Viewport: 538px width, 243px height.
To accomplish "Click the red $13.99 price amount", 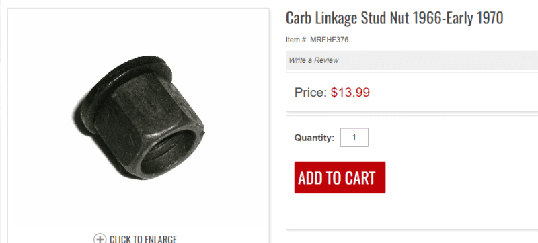I will click(x=350, y=93).
